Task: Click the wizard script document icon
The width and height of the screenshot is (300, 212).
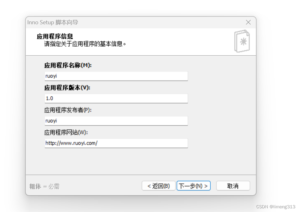Action: pos(242,41)
